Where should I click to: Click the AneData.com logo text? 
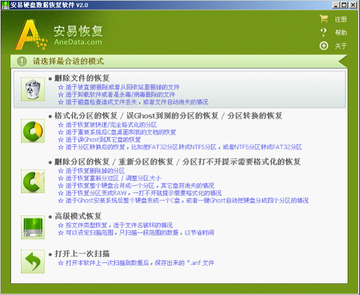[x=78, y=42]
